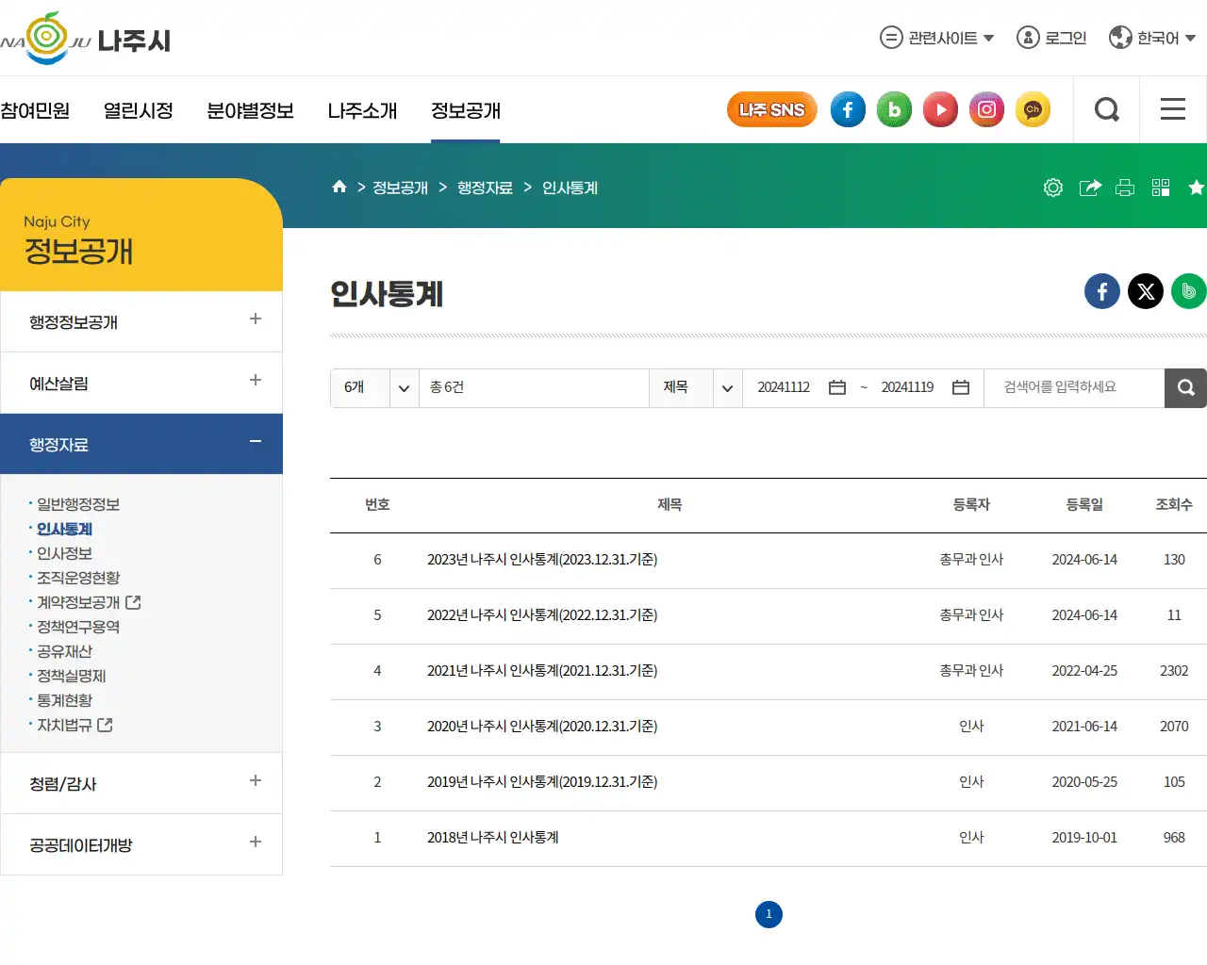Open KakaoTalk channel icon in header
Viewport: 1207px width, 965px height.
click(x=1033, y=110)
